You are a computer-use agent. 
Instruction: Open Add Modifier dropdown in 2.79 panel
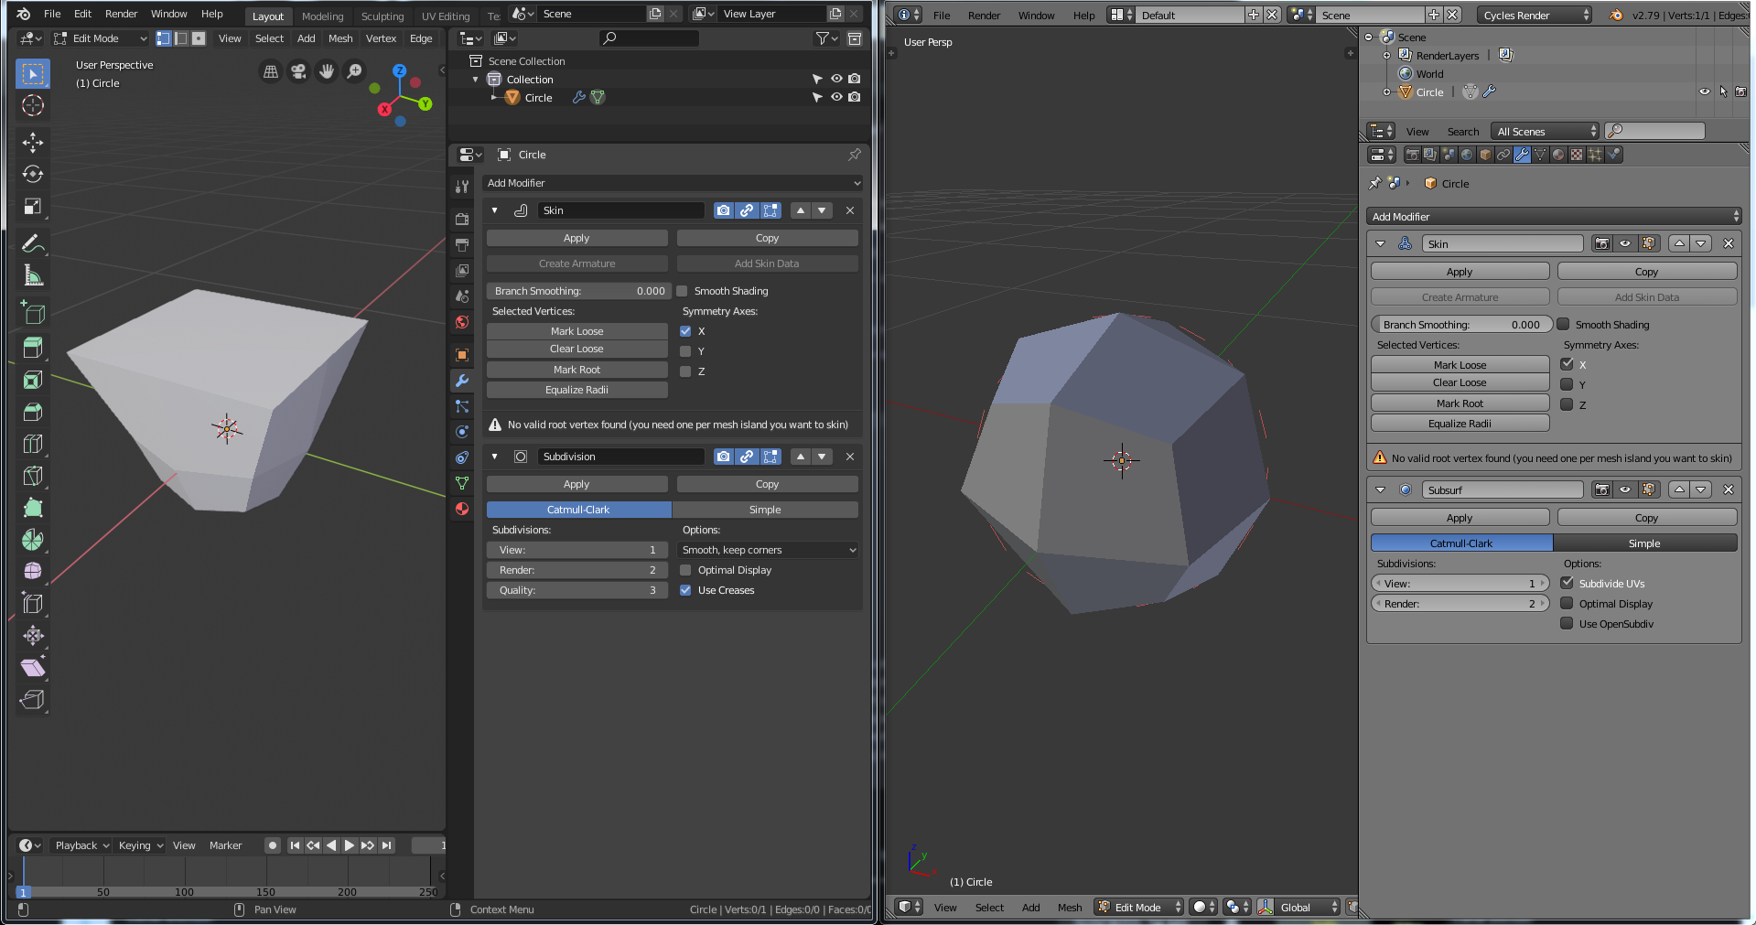1554,217
